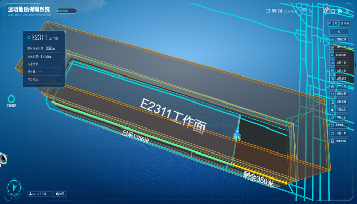Click the 工程概况 circle icon
The width and height of the screenshot is (357, 204).
coord(11,99)
